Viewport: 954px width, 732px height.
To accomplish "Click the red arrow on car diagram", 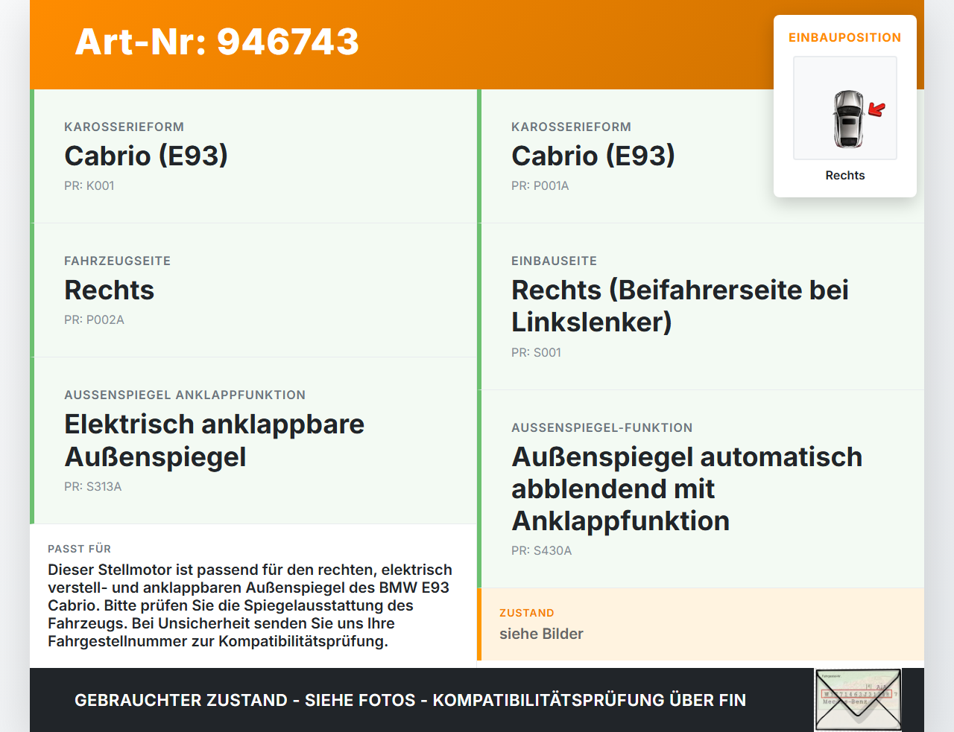I will pyautogui.click(x=876, y=110).
